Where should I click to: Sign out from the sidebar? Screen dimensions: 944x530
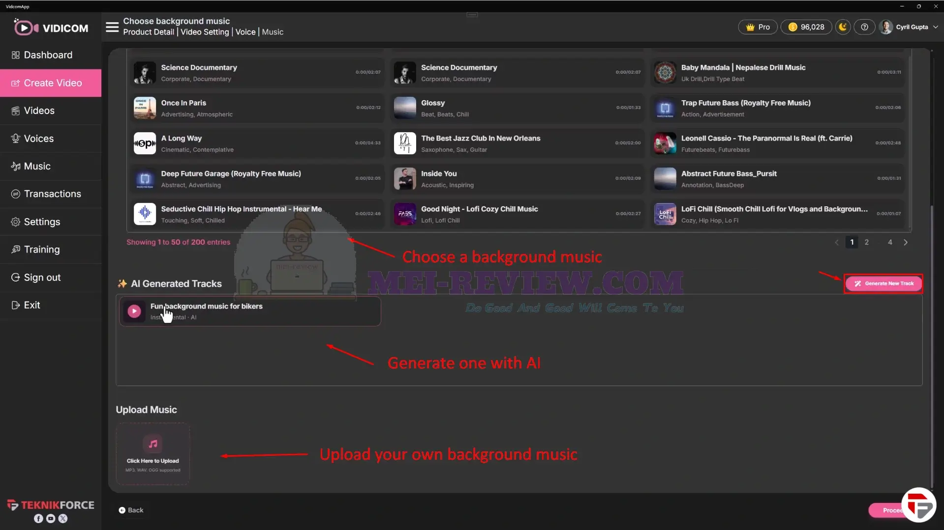pyautogui.click(x=51, y=278)
